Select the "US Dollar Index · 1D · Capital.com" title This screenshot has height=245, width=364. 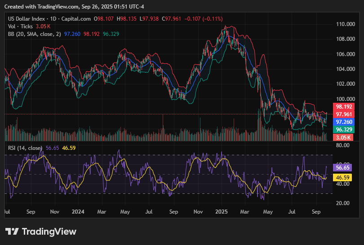(x=49, y=19)
